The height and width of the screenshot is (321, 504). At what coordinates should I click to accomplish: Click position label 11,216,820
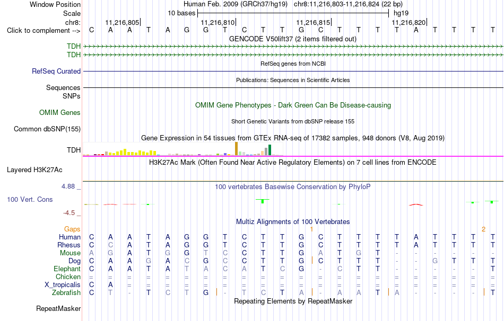[409, 23]
